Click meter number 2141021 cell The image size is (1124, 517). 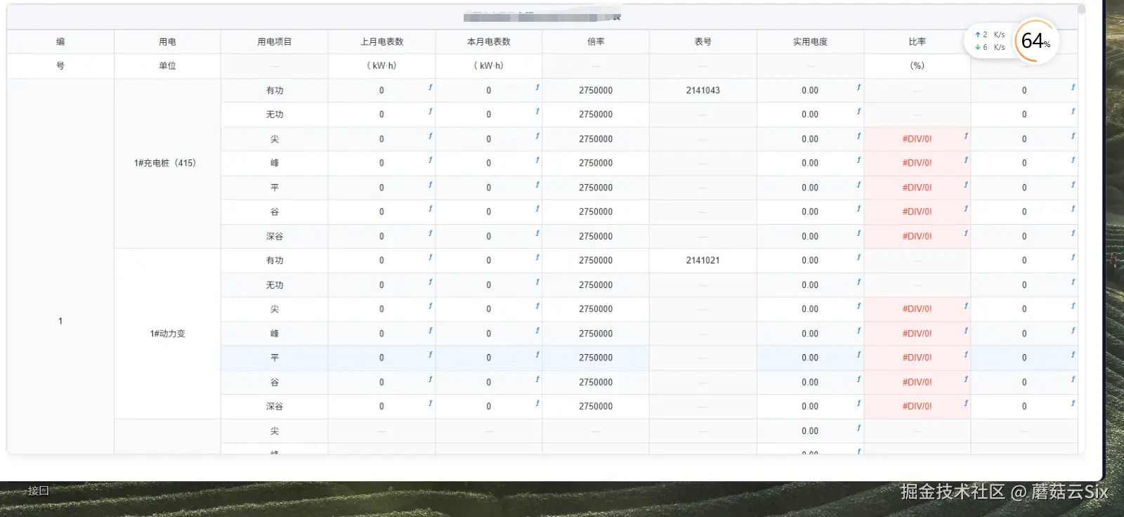point(703,260)
